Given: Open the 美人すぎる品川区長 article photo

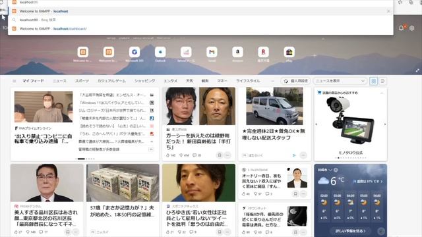Looking at the screenshot, I should (x=47, y=183).
